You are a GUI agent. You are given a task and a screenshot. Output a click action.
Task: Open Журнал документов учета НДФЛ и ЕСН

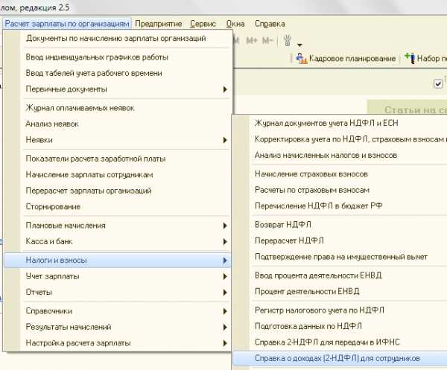328,123
